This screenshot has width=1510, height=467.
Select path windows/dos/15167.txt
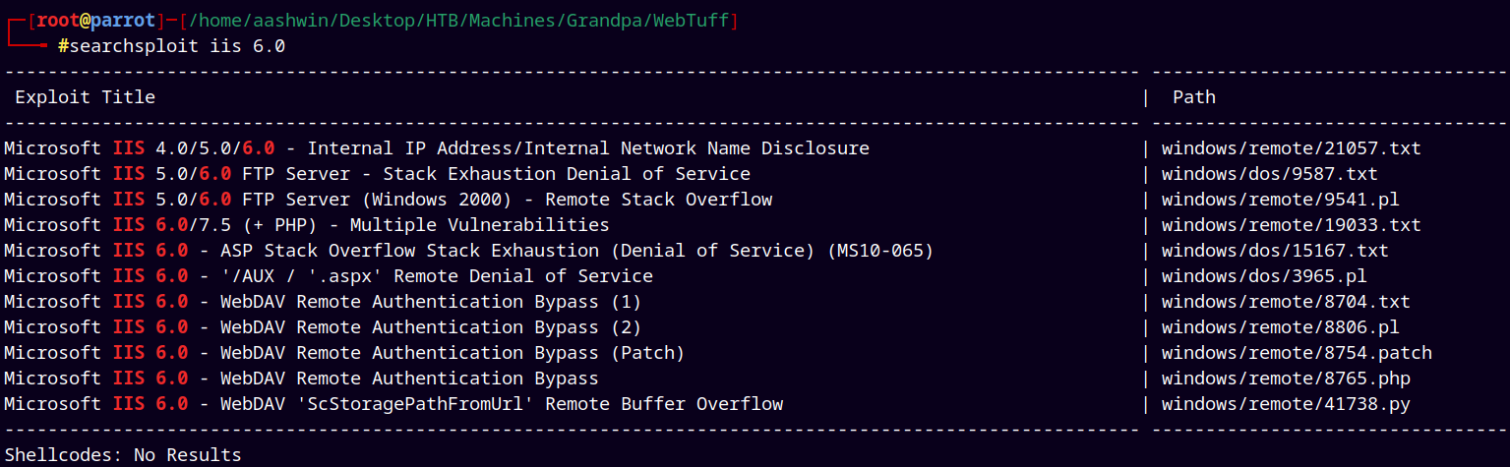click(x=1275, y=251)
